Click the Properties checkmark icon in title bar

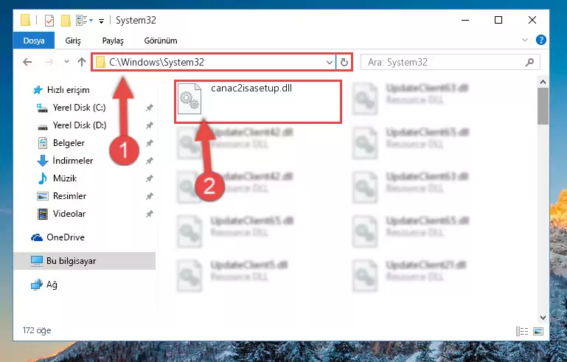click(49, 21)
